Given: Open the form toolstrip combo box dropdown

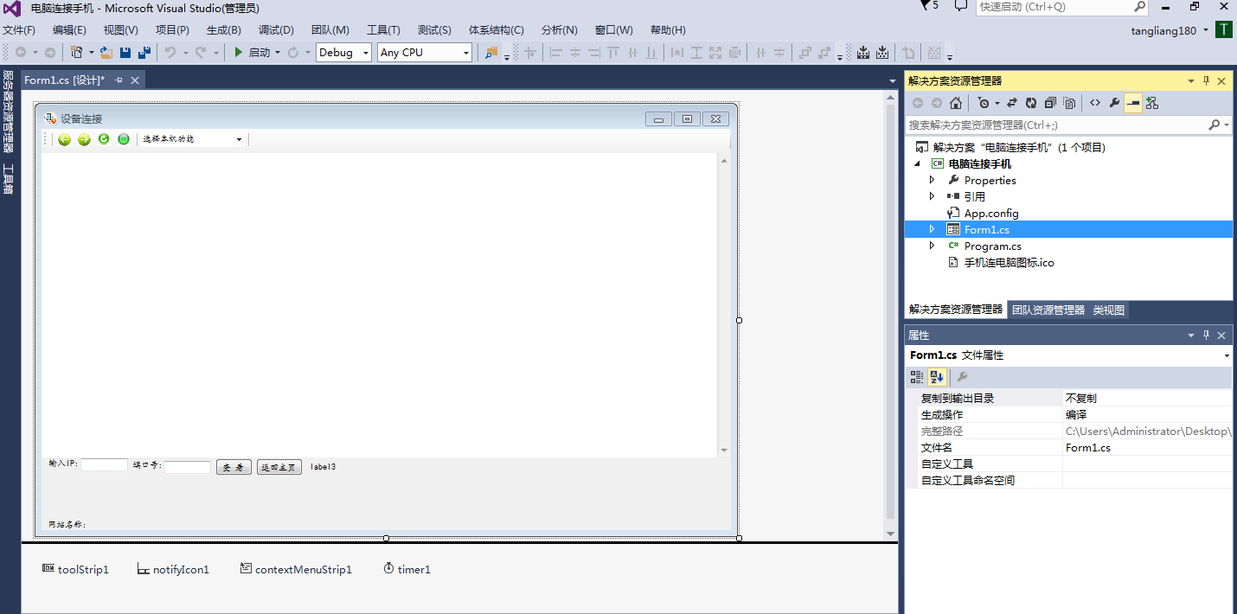Looking at the screenshot, I should pyautogui.click(x=239, y=139).
